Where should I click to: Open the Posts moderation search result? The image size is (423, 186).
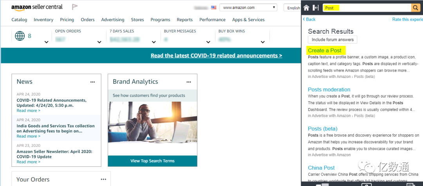coord(329,90)
